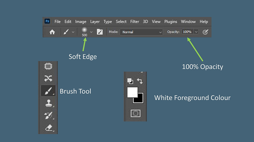
Task: Open the Opacity slider dropdown arrow
Action: coord(196,32)
